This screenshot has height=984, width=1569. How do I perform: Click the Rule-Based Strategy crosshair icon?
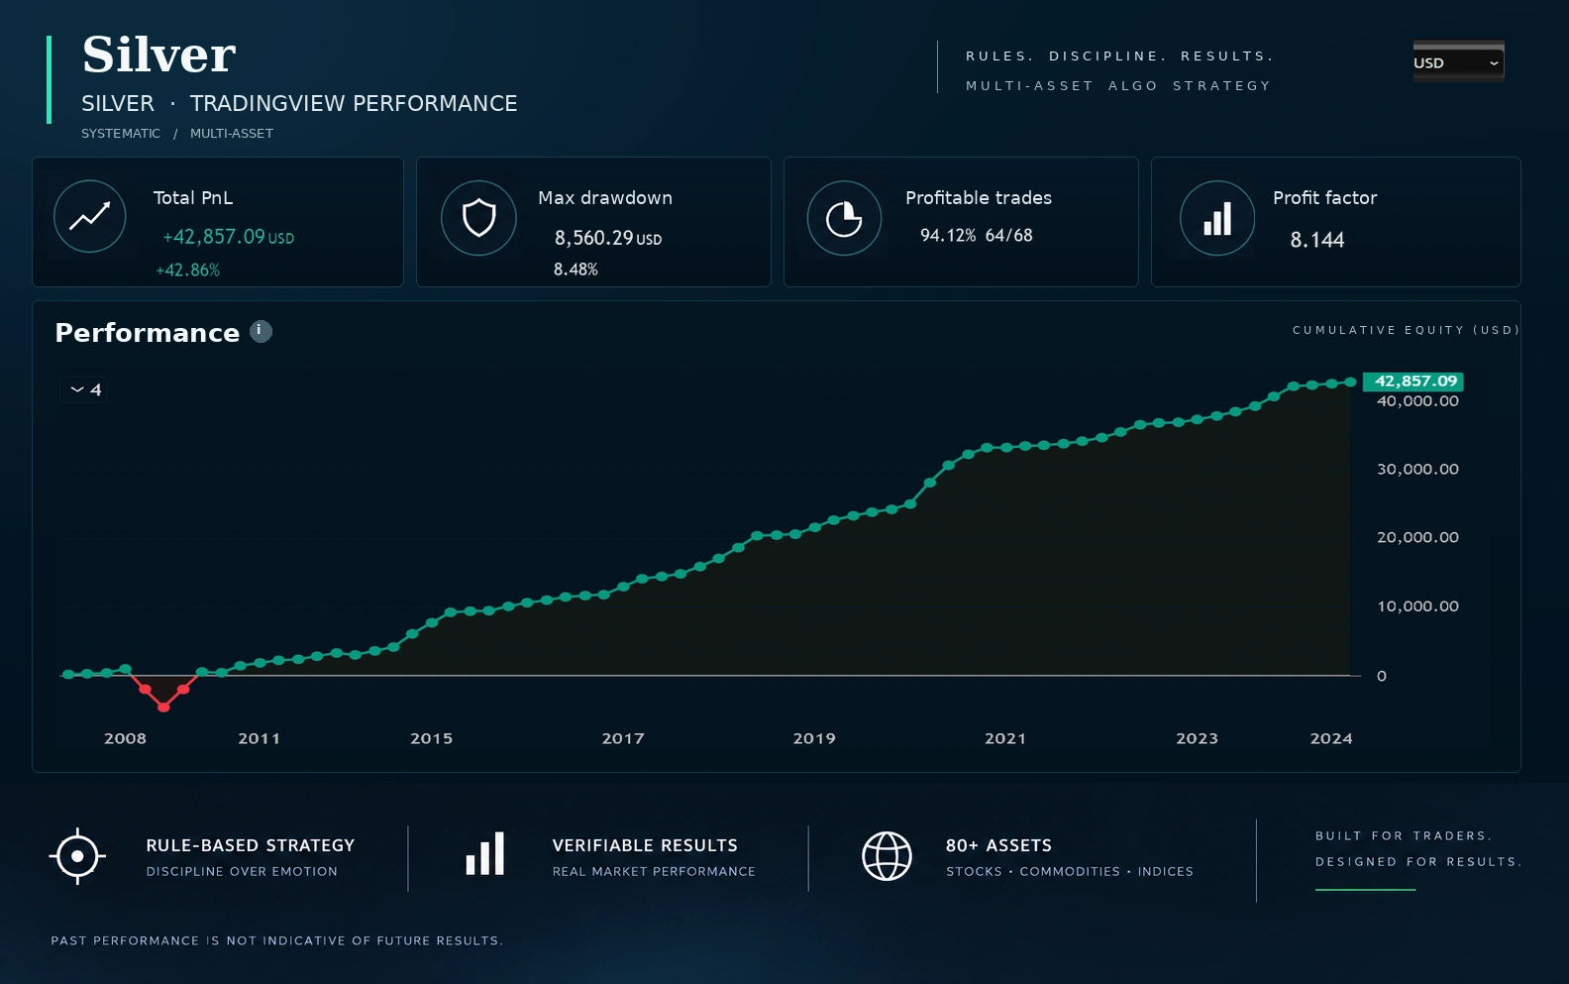coord(77,856)
